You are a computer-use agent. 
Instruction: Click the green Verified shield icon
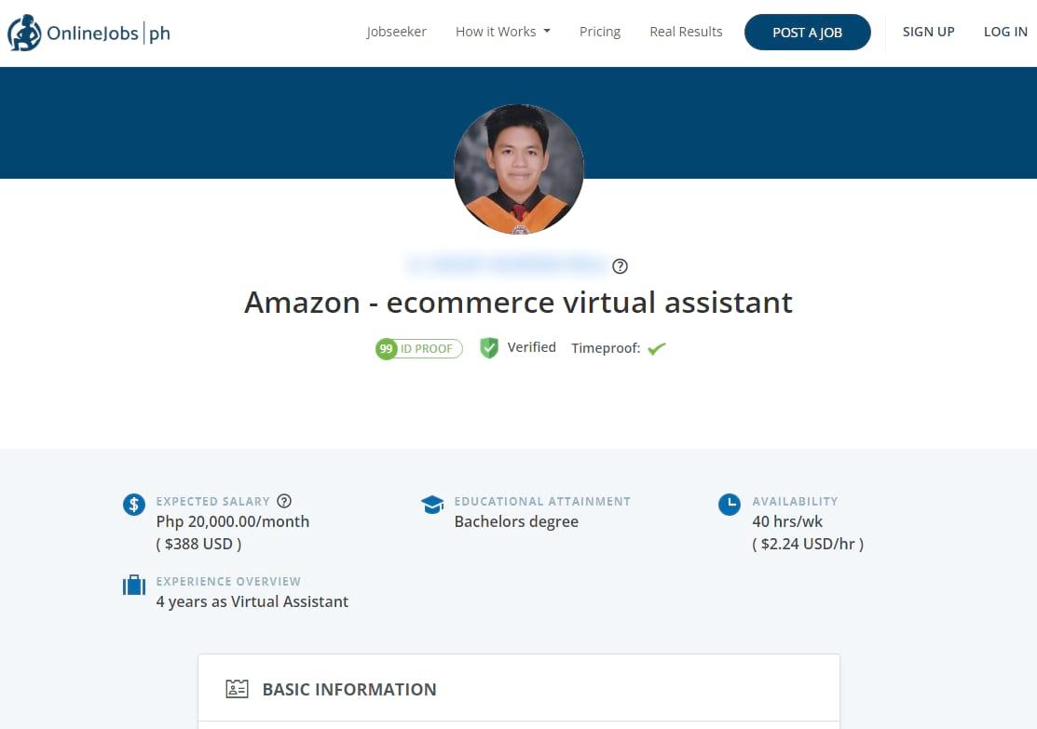[488, 346]
